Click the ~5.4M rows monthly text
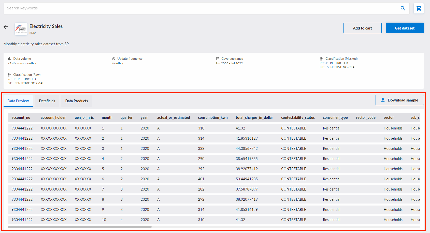Viewport: 430px width, 233px height. pyautogui.click(x=22, y=63)
